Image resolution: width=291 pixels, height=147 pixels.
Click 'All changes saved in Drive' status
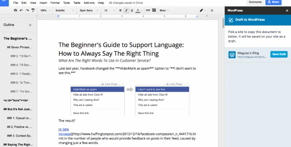(x=126, y=3)
